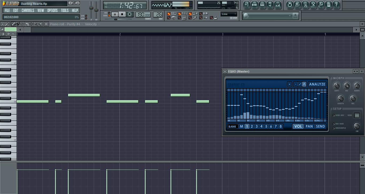Select the piano roll playback speaker tool
This screenshot has height=194, width=365.
[x=40, y=24]
